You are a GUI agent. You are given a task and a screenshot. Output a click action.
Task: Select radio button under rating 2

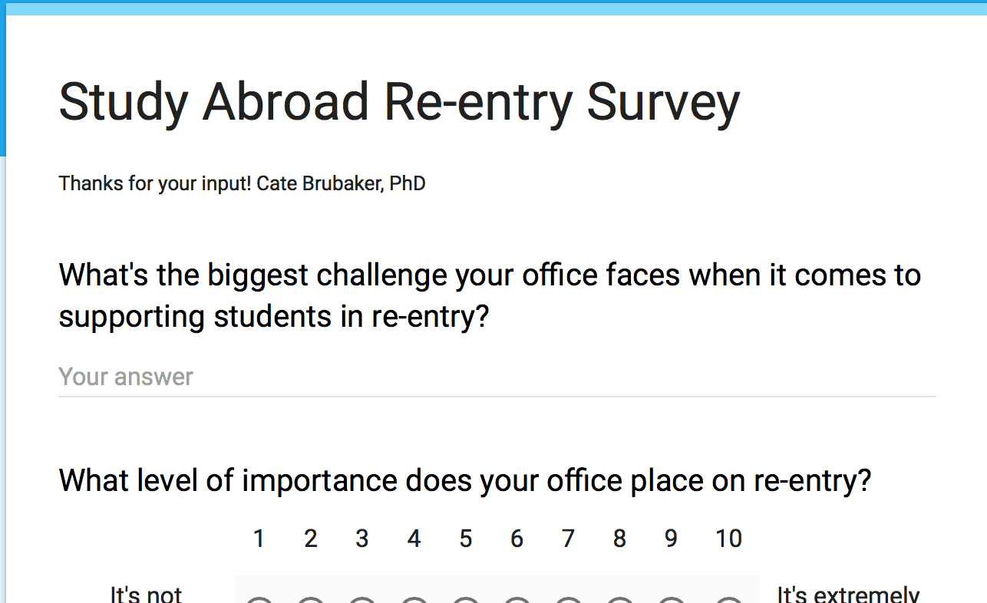[311, 600]
